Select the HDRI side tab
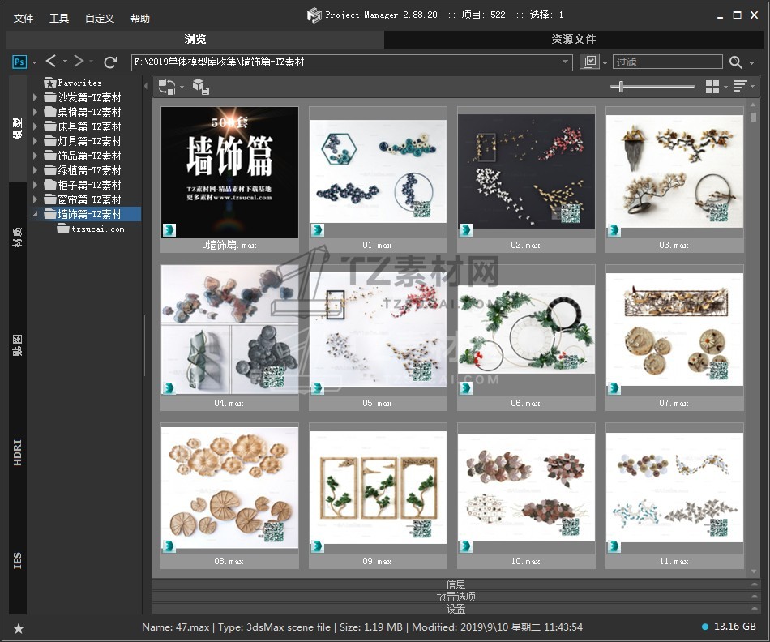The width and height of the screenshot is (770, 642). pos(18,452)
